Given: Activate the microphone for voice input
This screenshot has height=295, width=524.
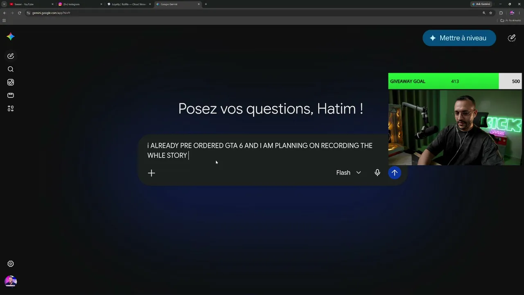Looking at the screenshot, I should (377, 173).
